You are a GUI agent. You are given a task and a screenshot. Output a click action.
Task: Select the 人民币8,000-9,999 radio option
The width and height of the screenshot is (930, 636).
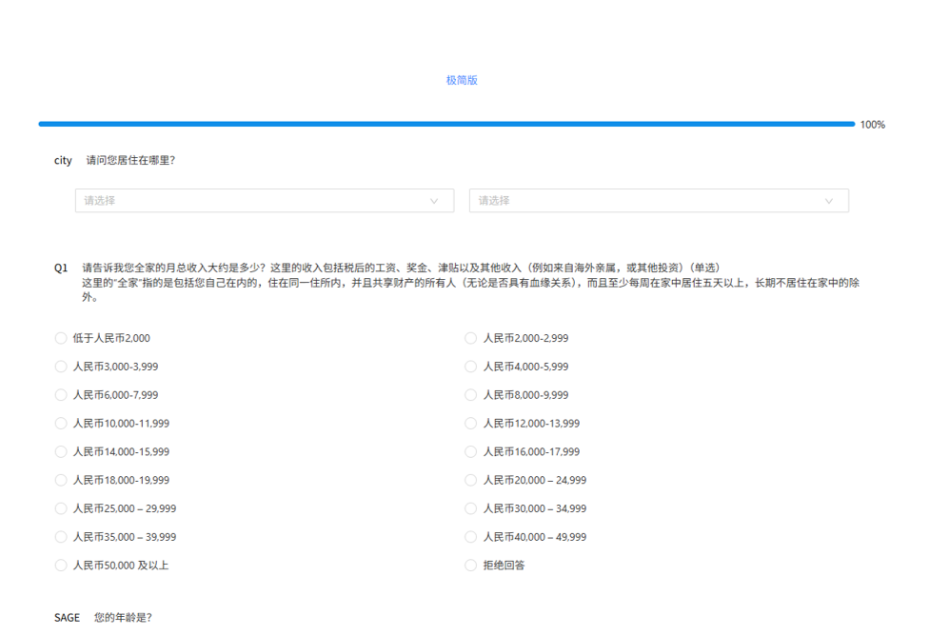point(470,395)
